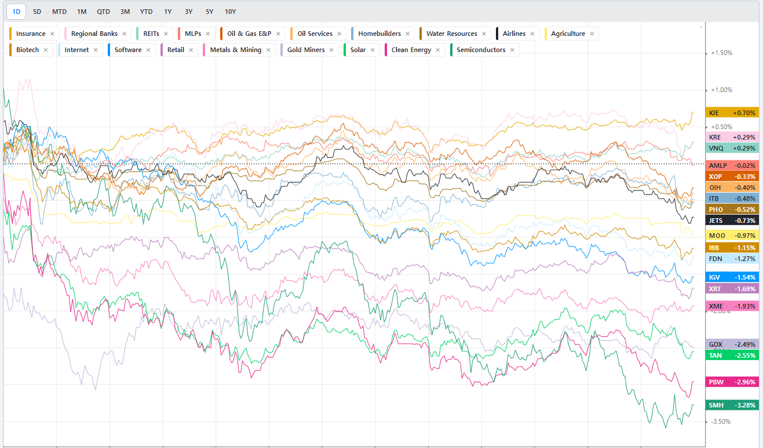Choose the 10Y time range
Image resolution: width=763 pixels, height=448 pixels.
click(230, 12)
